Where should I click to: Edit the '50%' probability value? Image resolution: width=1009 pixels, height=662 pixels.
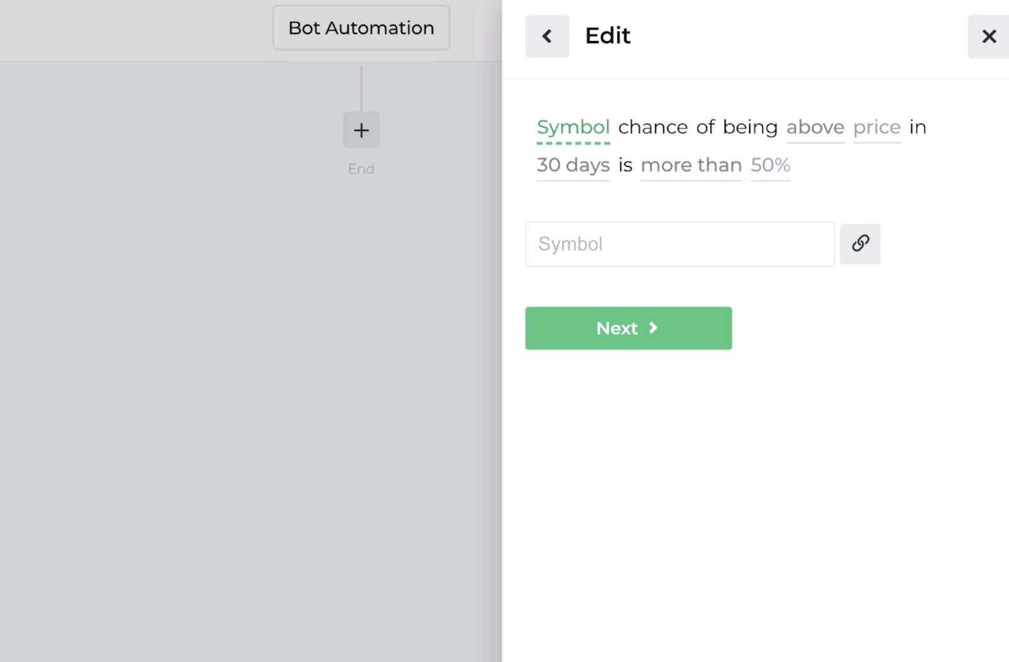[771, 166]
